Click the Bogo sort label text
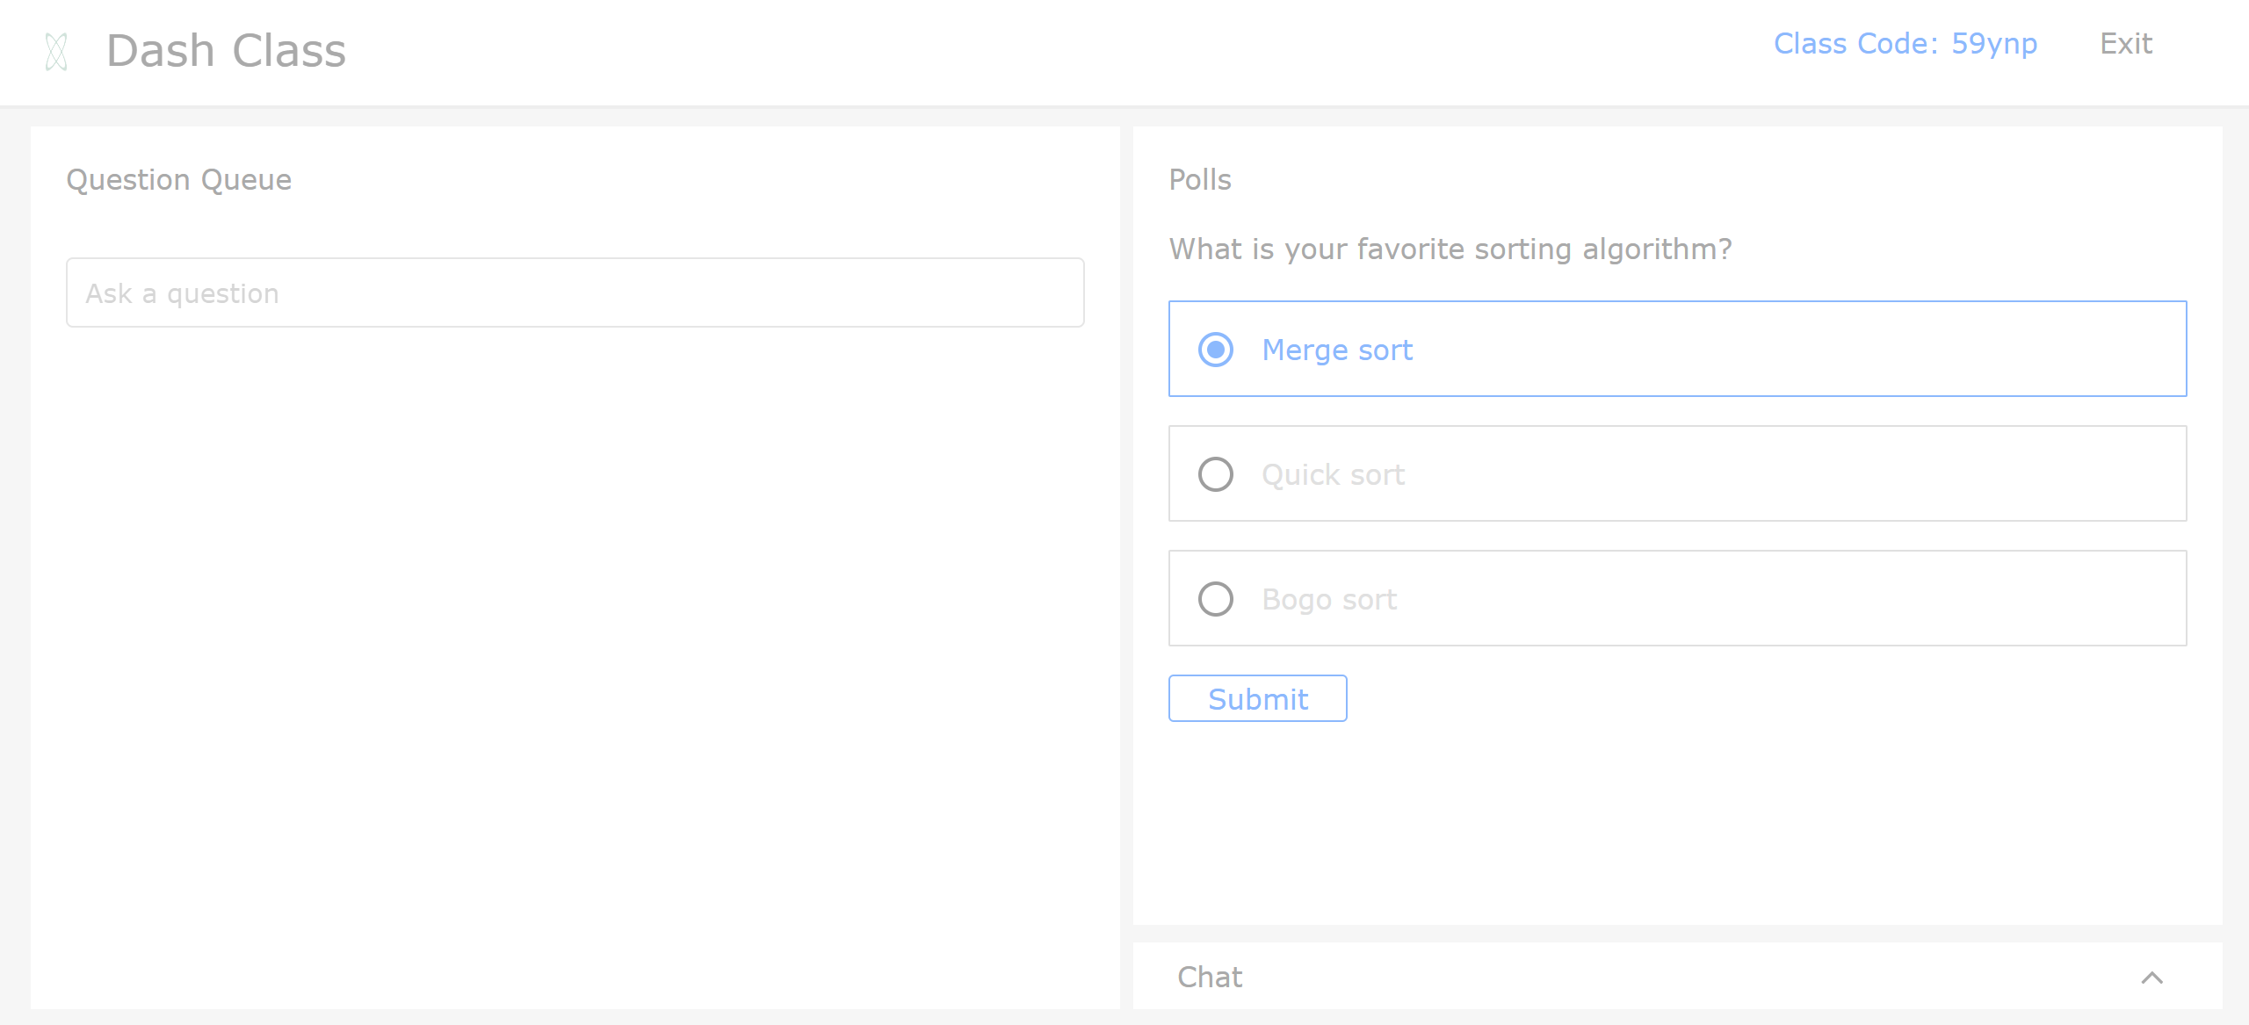Viewport: 2249px width, 1025px height. coord(1329,600)
